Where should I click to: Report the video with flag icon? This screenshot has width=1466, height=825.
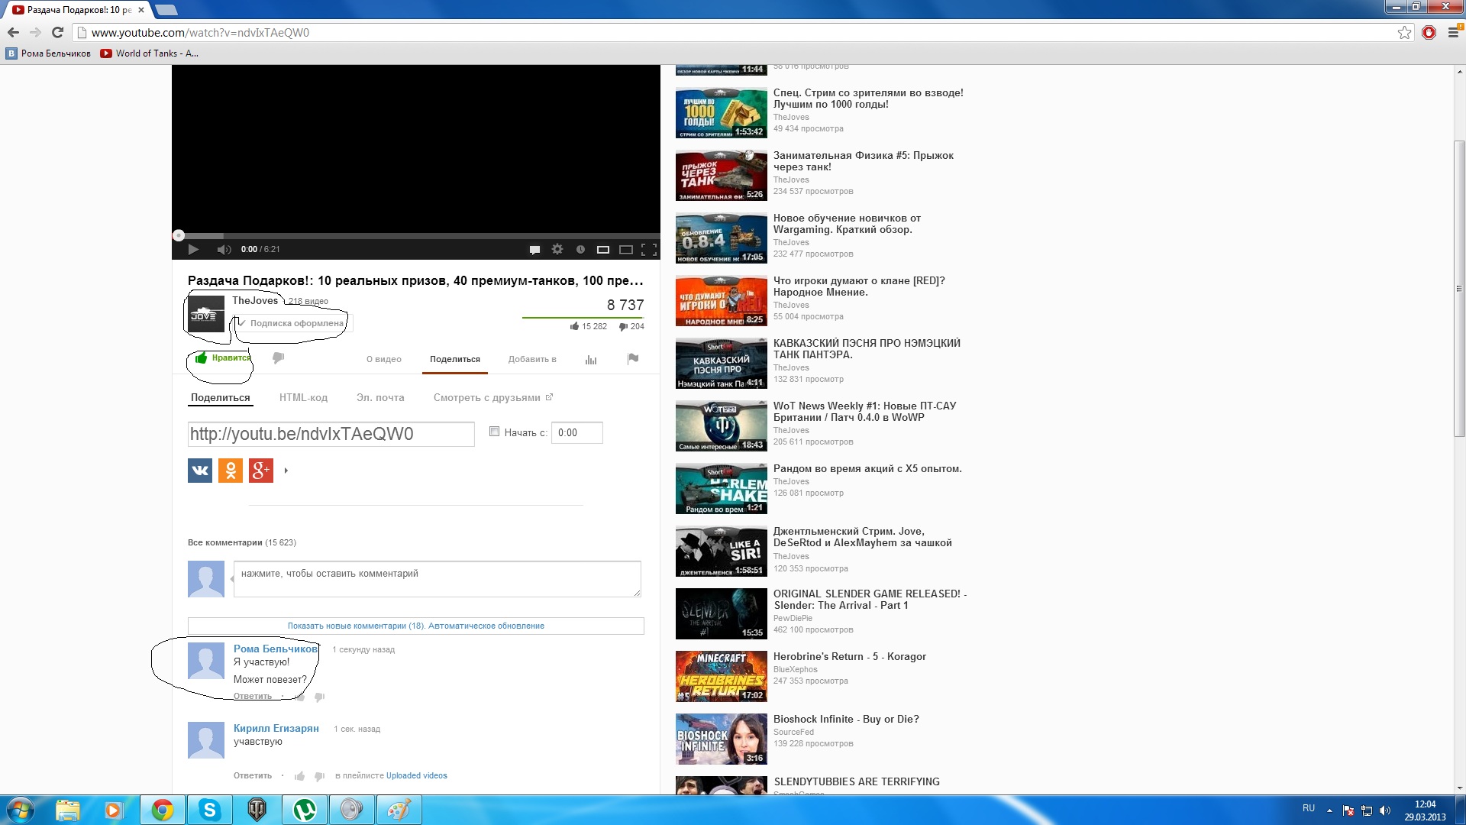pos(633,358)
